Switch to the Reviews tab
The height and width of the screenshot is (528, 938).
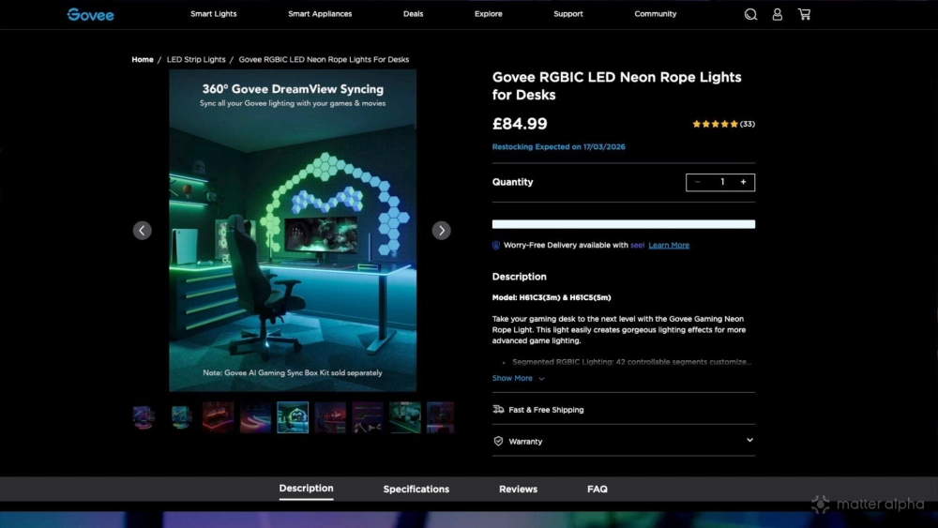[518, 489]
